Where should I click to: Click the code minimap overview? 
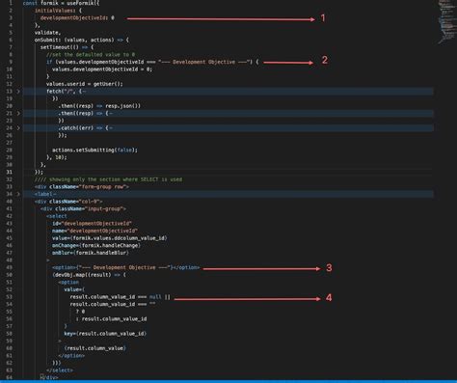pyautogui.click(x=446, y=22)
